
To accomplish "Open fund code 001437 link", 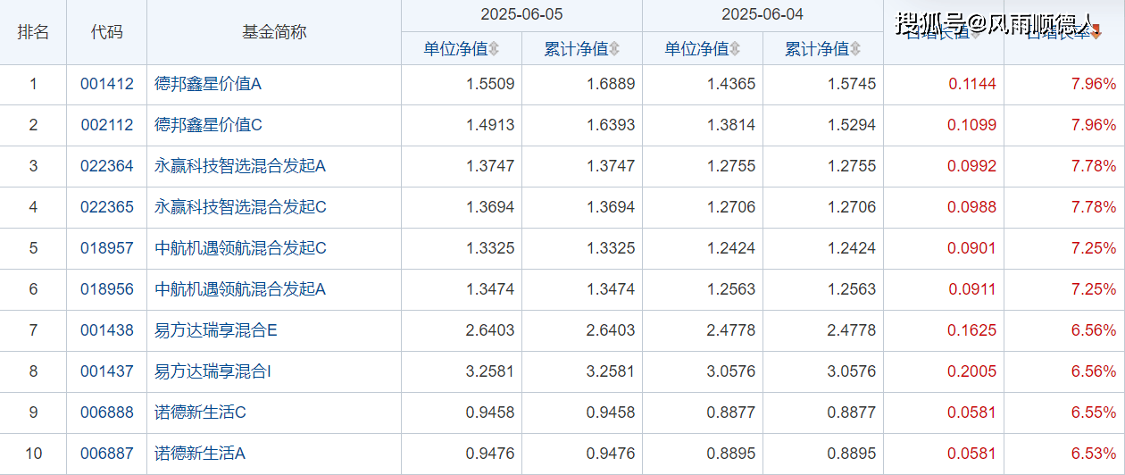I will (106, 371).
